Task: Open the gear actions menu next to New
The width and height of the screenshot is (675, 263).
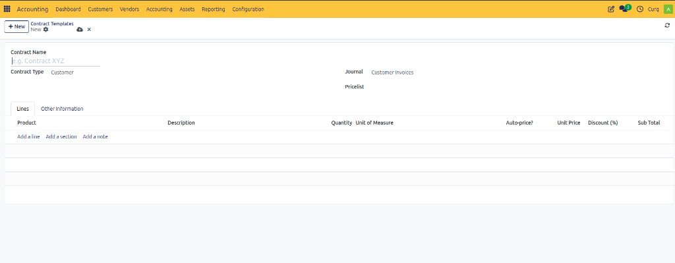Action: 46,30
